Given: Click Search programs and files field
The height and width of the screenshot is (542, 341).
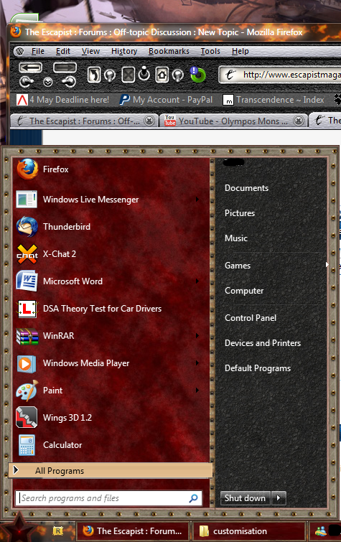Looking at the screenshot, I should 108,498.
